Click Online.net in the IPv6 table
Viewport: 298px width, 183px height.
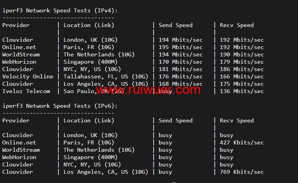click(19, 142)
